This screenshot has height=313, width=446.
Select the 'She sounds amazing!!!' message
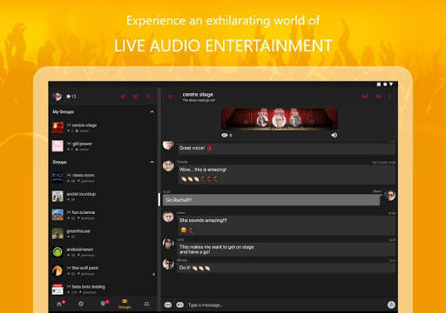click(287, 225)
